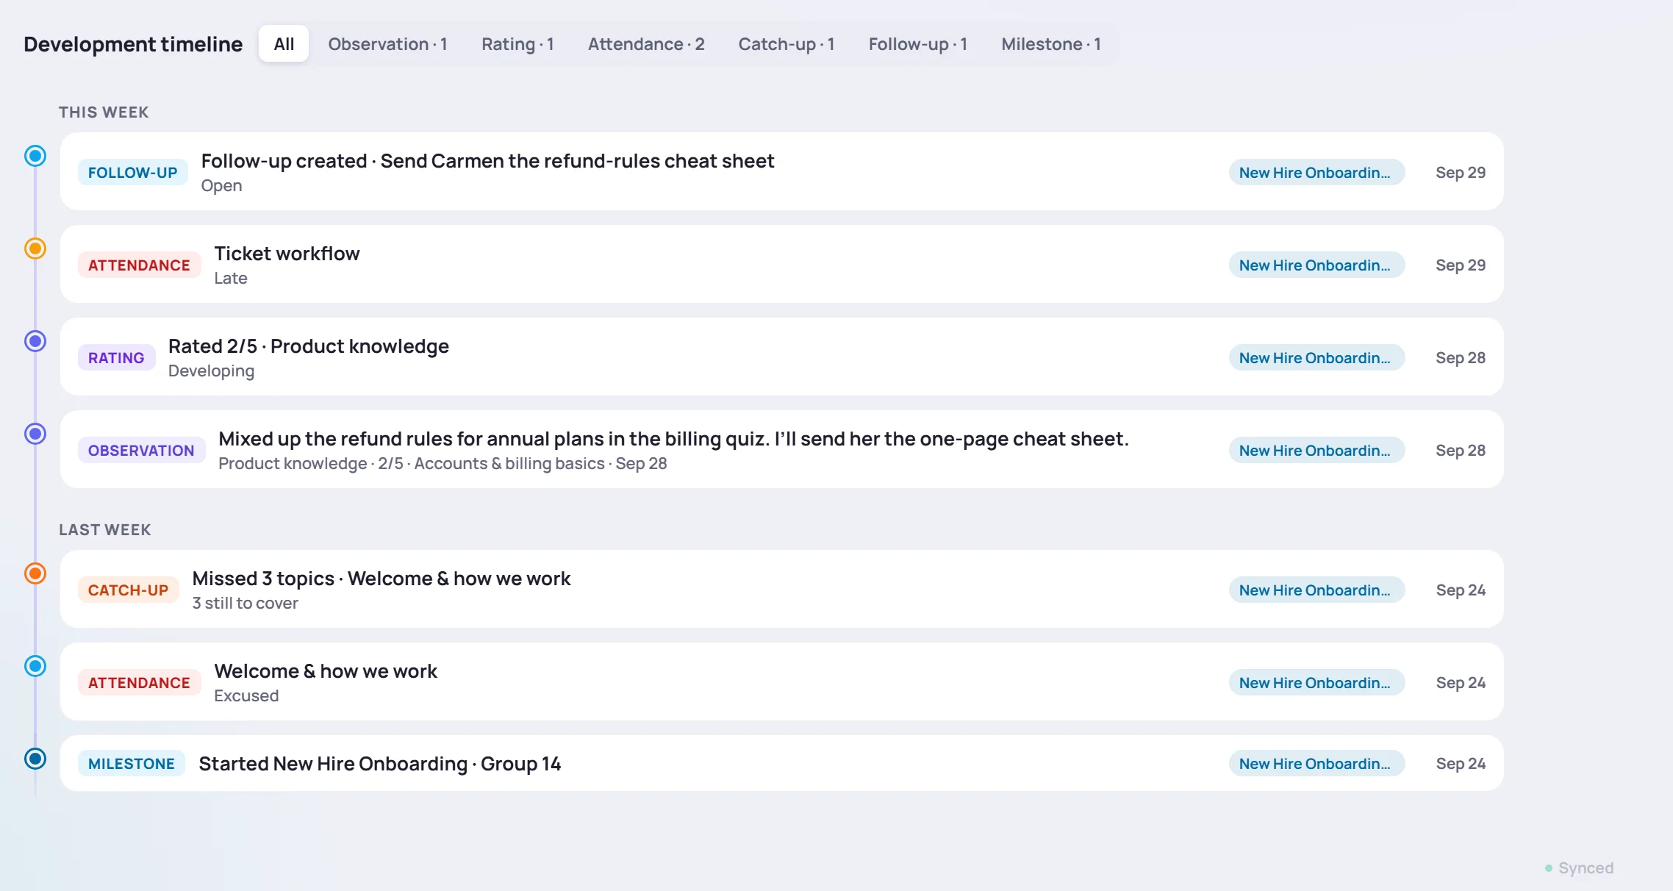
Task: Open 'Send Carmen the refund-rules cheat sheet' entry
Action: click(782, 171)
